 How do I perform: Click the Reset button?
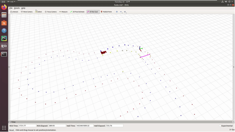click(x=12, y=130)
